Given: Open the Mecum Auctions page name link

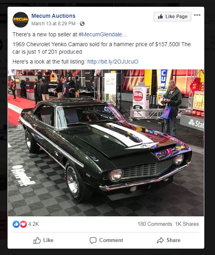Looking at the screenshot, I should [53, 16].
